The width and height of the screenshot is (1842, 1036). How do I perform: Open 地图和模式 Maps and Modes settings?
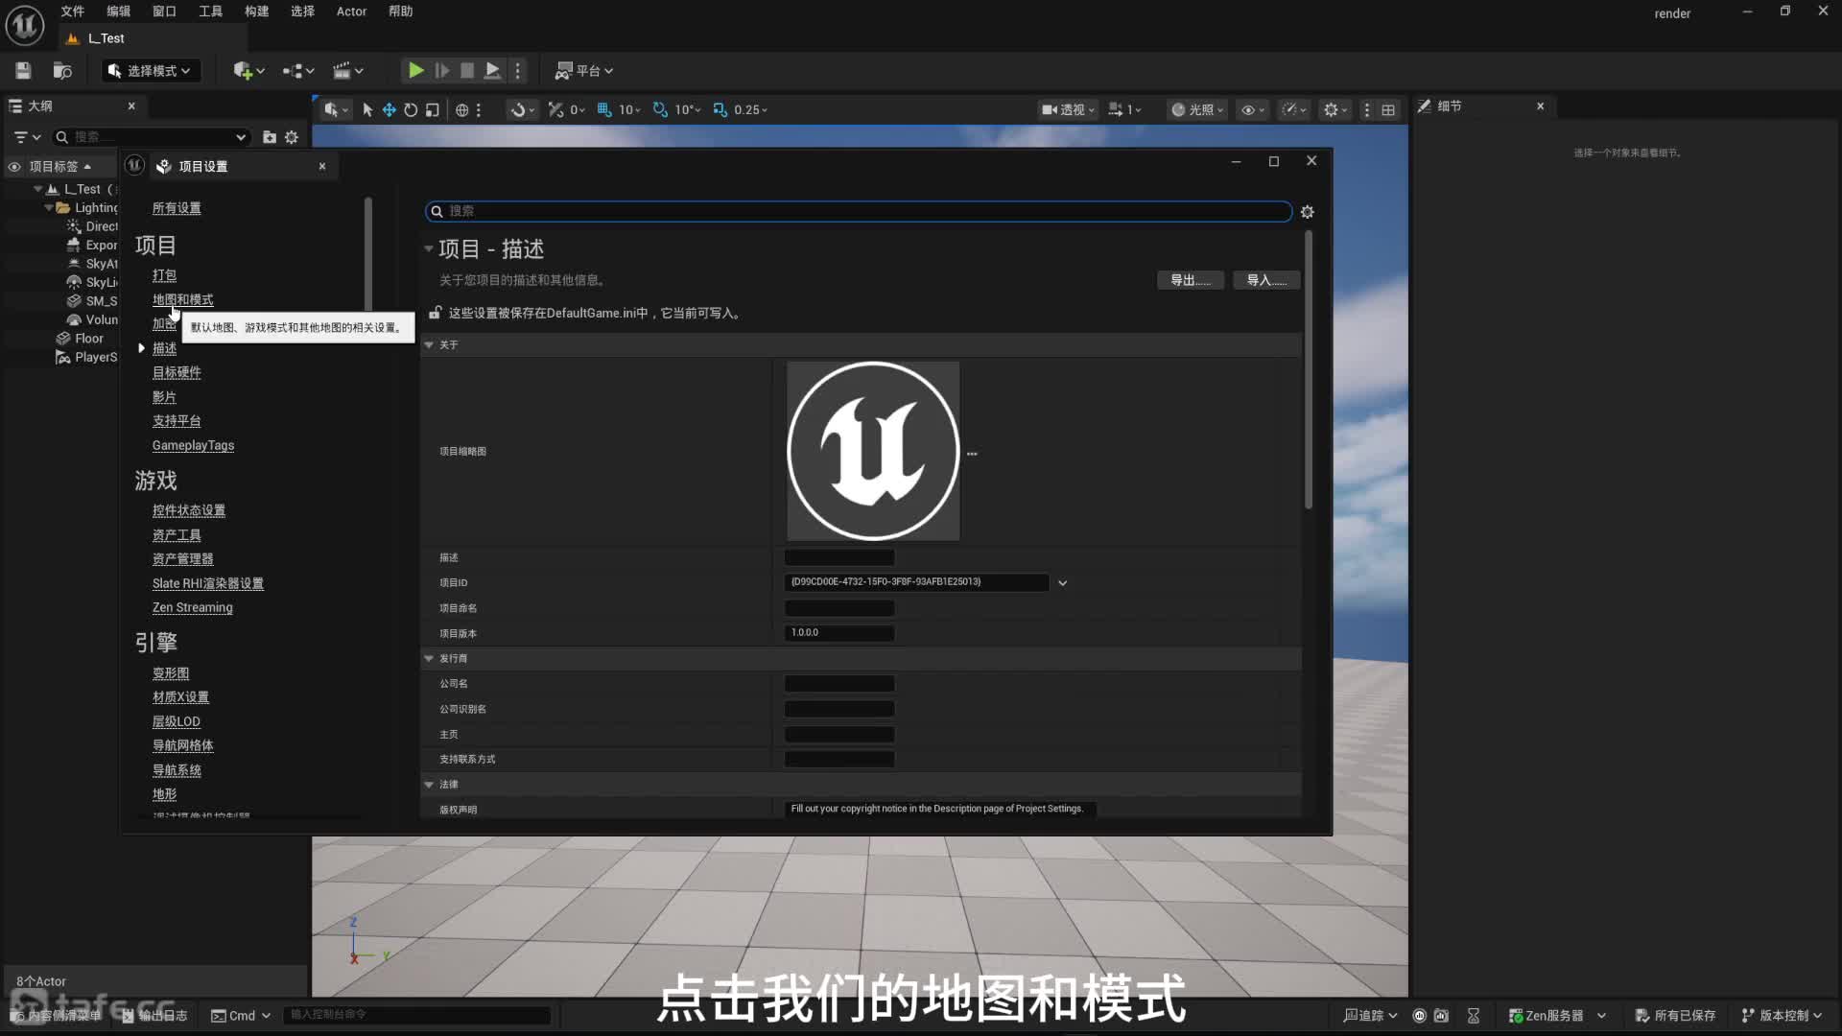182,299
